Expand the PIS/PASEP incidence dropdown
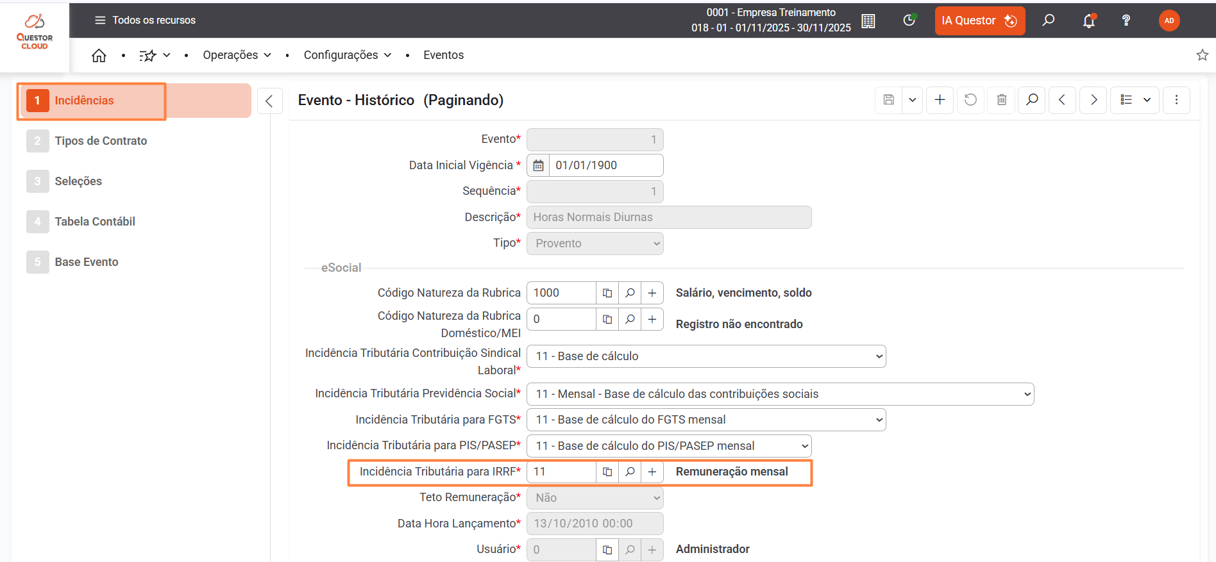1216x562 pixels. (x=668, y=446)
